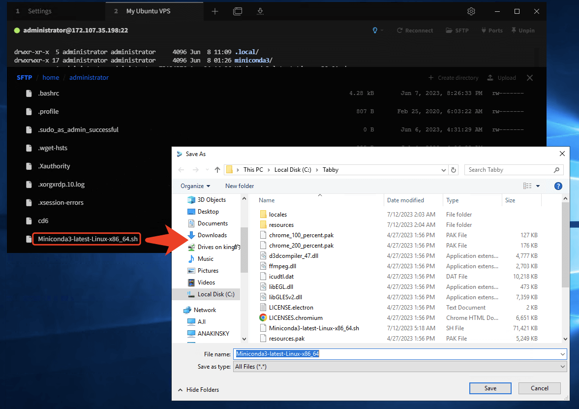The image size is (579, 409).
Task: Go up one folder level in Save As
Action: (x=217, y=170)
